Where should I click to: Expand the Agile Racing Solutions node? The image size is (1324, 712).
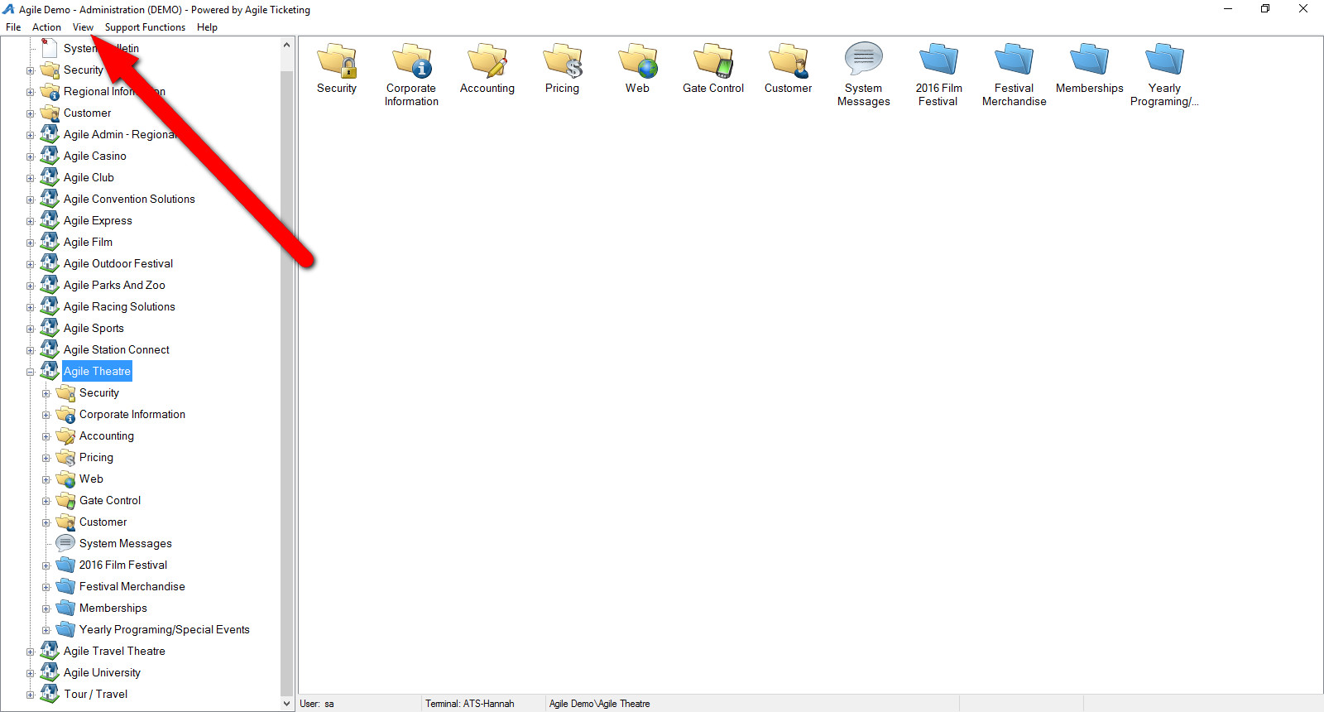31,307
